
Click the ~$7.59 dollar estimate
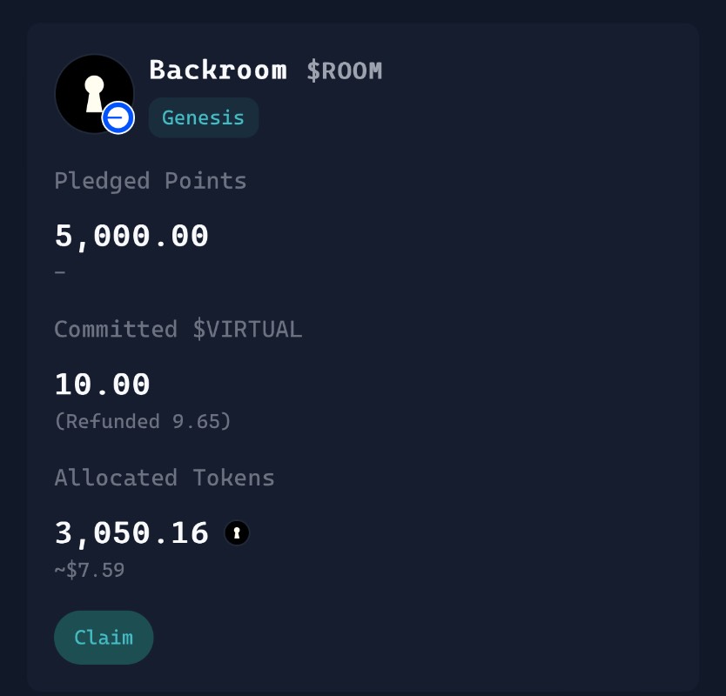coord(89,571)
